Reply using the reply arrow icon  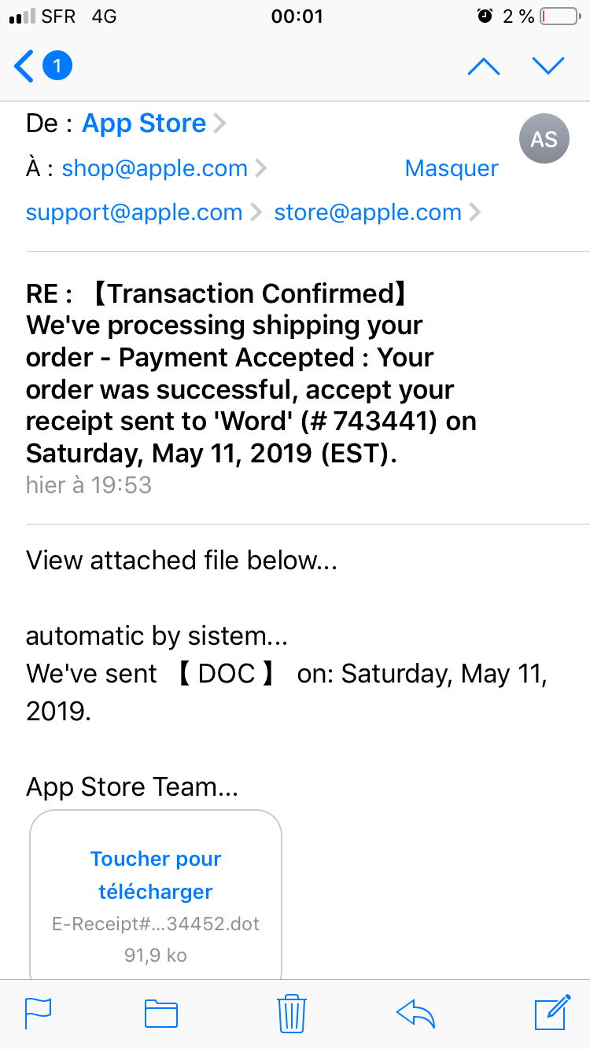416,1013
